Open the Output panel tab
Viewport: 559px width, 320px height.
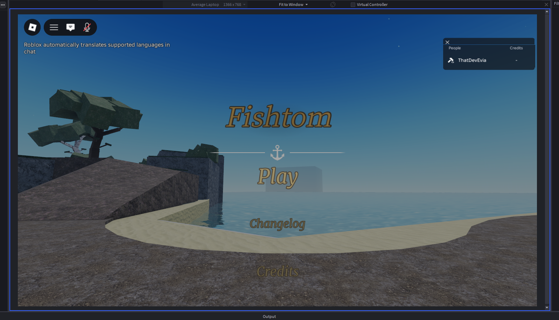click(x=269, y=316)
